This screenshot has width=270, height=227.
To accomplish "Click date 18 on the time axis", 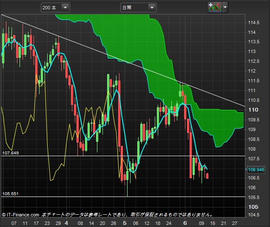I will pos(158,223).
